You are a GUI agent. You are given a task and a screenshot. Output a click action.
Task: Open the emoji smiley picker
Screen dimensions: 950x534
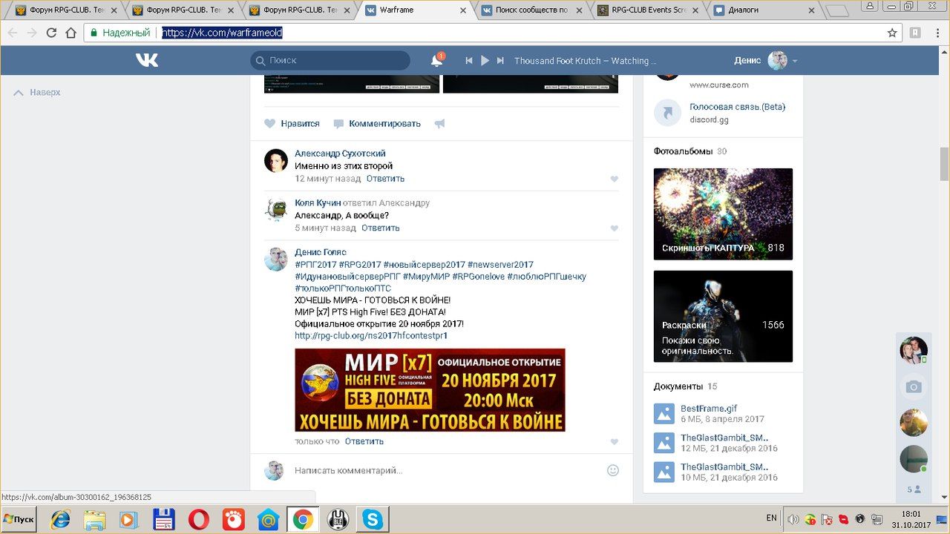point(613,470)
